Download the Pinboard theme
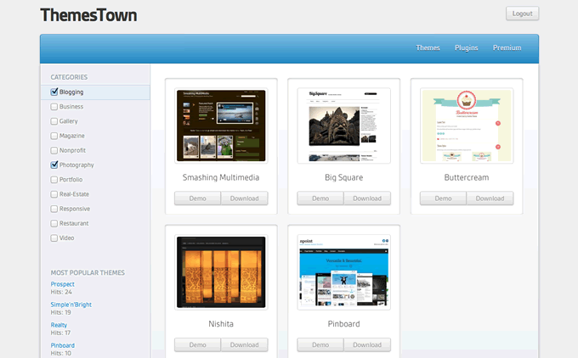 [x=367, y=344]
